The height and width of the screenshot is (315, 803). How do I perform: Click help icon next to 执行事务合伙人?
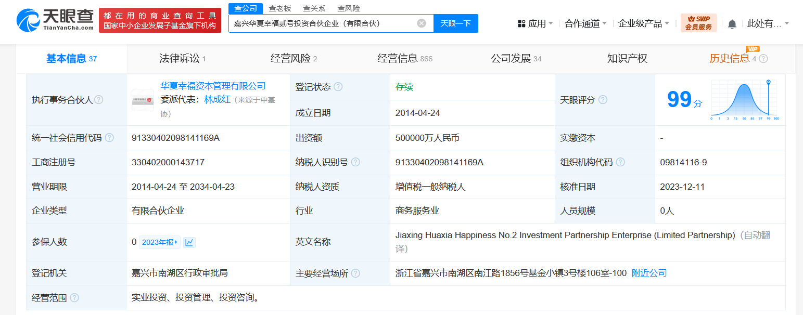[x=99, y=100]
